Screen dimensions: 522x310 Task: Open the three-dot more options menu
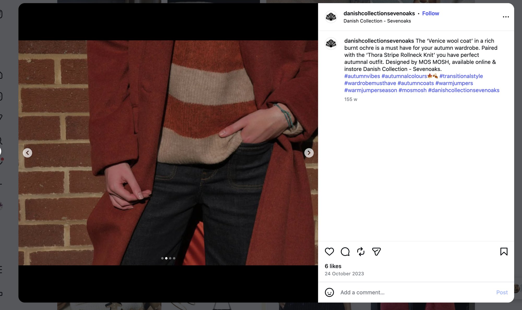click(x=506, y=17)
